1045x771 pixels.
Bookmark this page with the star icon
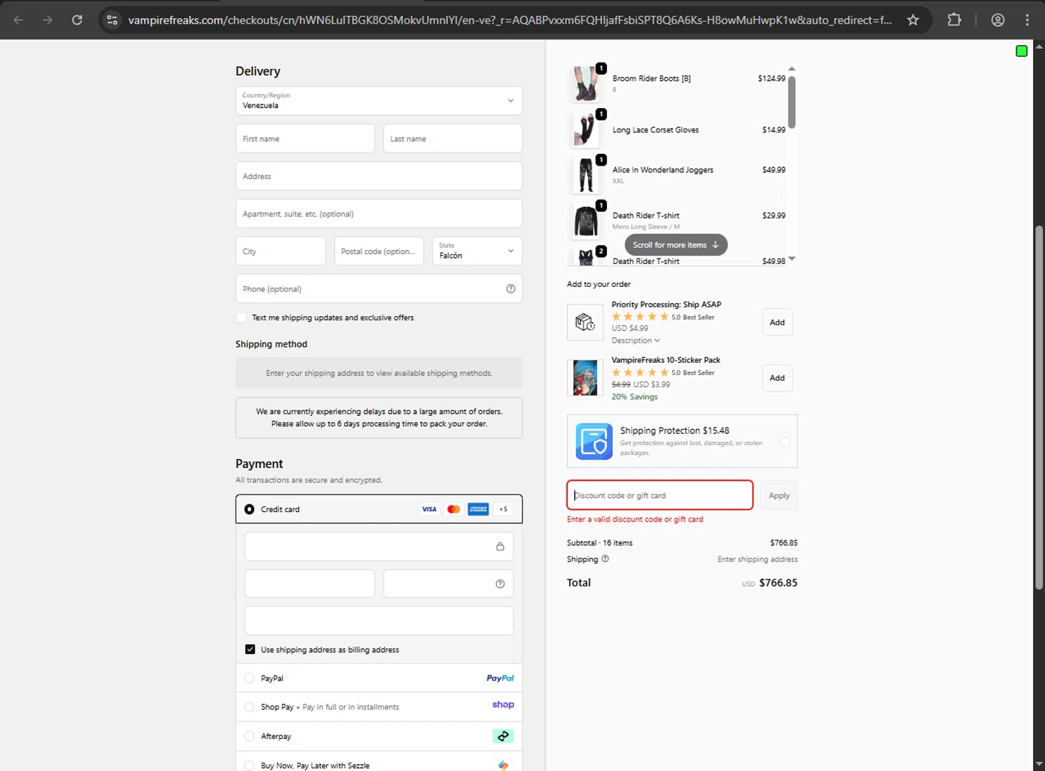tap(913, 20)
